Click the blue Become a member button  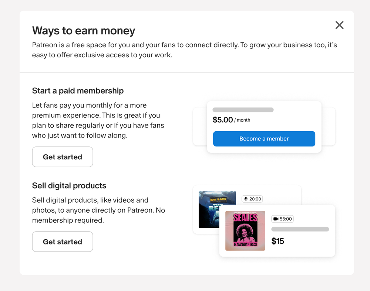[x=264, y=139]
